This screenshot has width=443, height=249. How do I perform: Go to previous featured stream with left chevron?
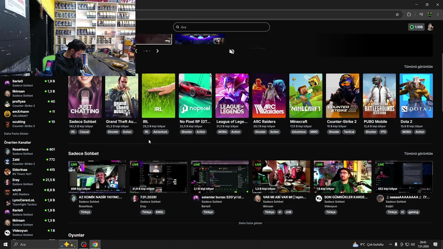click(136, 51)
